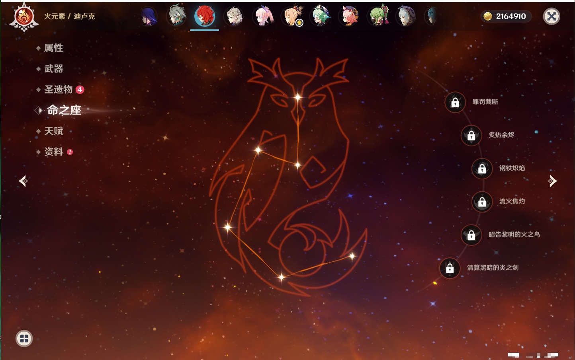The width and height of the screenshot is (575, 360).
Task: Open locked constellation 罪罚裁断
Action: 455,102
